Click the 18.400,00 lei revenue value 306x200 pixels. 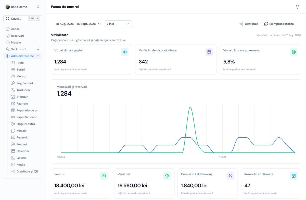[69, 185]
